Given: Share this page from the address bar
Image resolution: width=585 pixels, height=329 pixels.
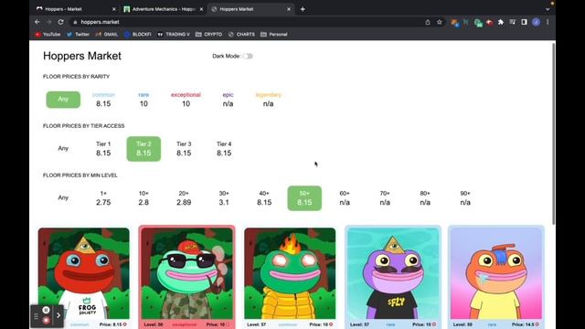Looking at the screenshot, I should [428, 22].
